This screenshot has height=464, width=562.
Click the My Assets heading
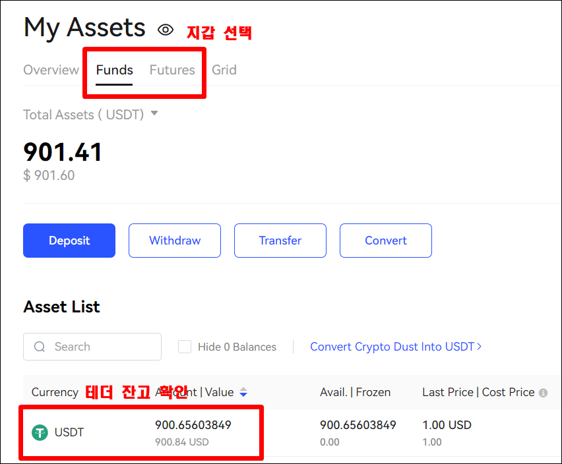pos(84,28)
